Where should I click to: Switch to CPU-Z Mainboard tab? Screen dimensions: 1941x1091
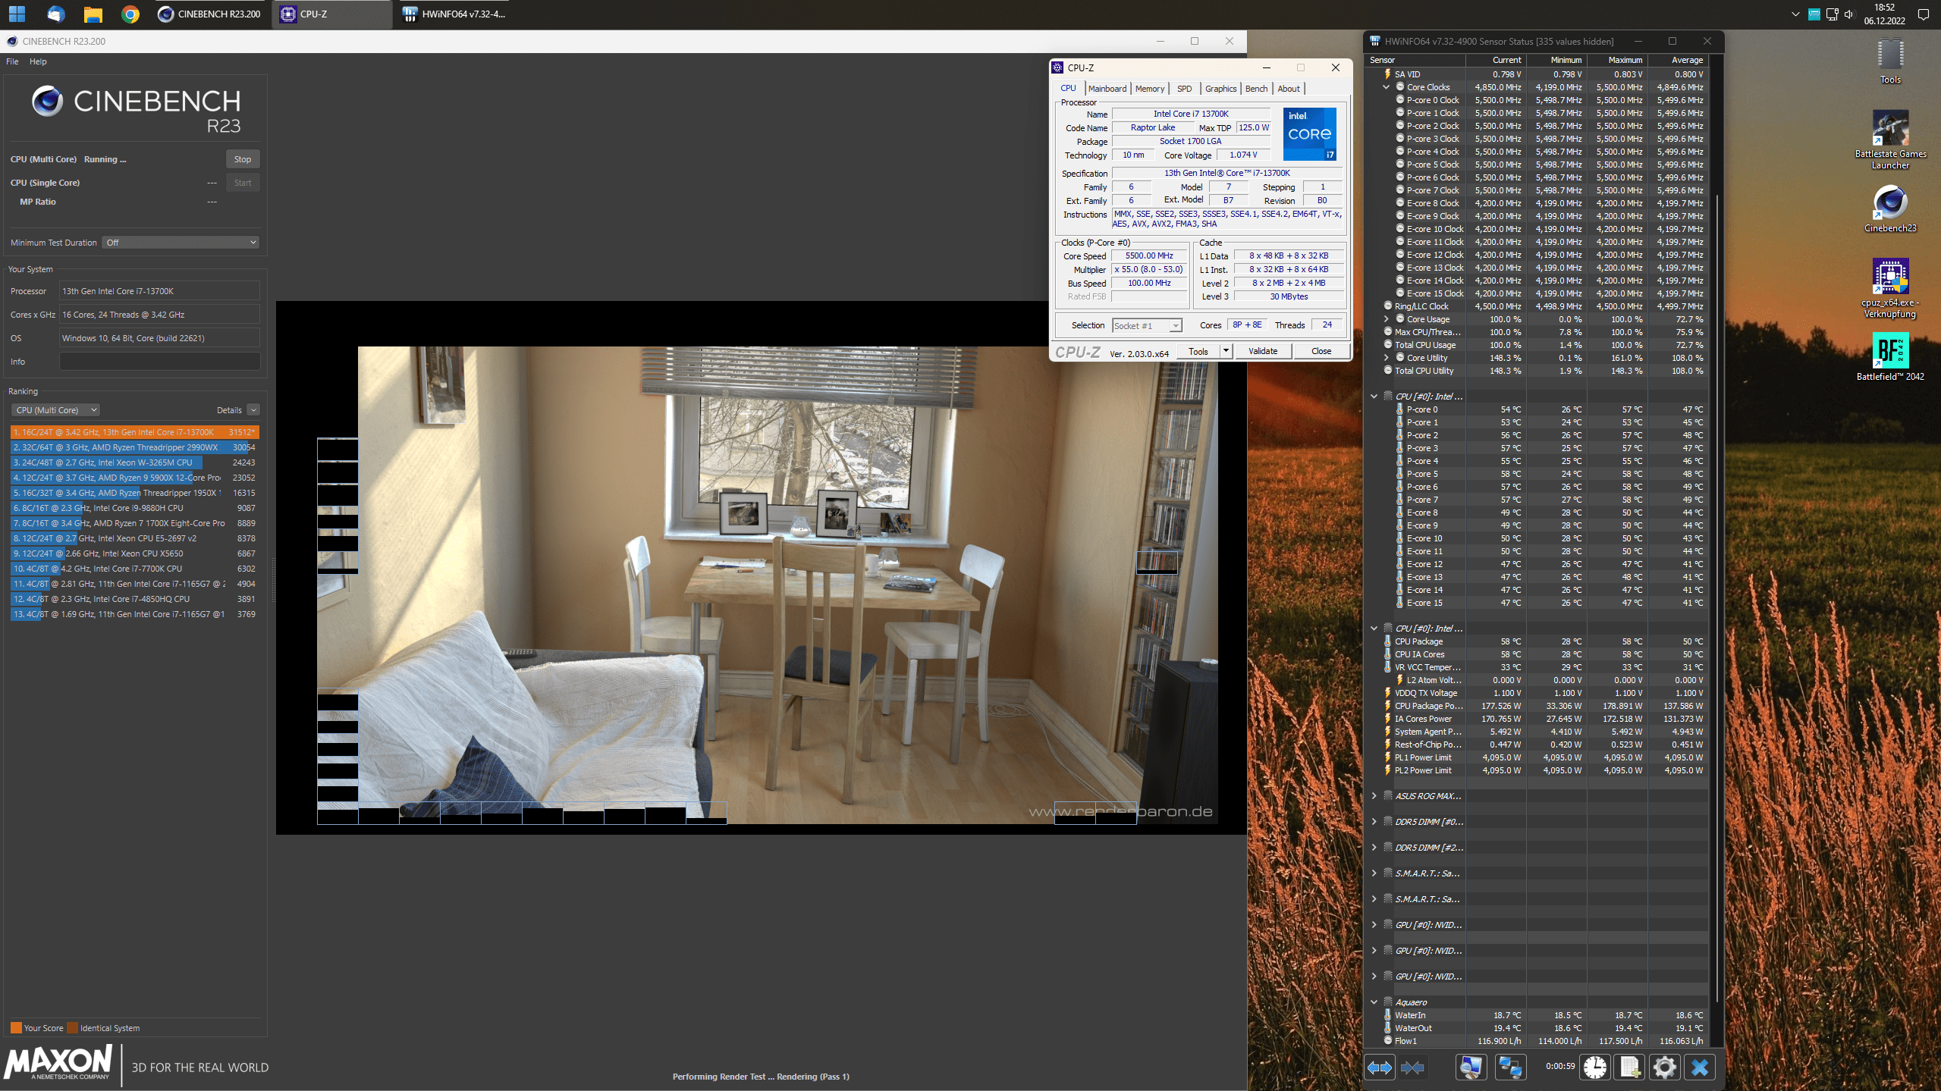coord(1107,89)
